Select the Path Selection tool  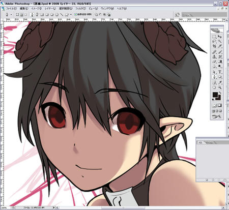click(214, 72)
